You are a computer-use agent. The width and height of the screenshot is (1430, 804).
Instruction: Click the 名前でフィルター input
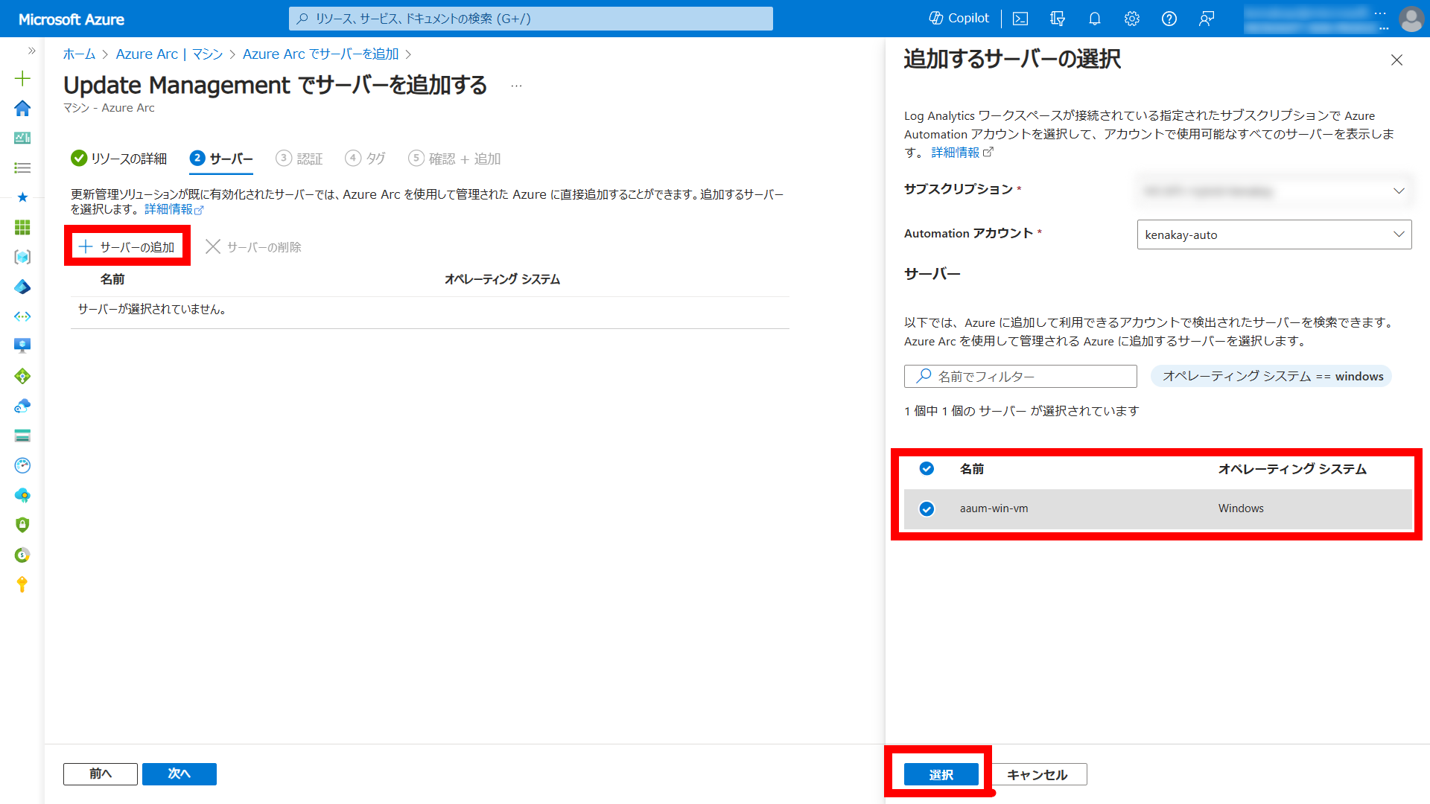[x=1020, y=376]
